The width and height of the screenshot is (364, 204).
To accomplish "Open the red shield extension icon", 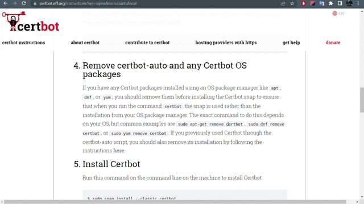I will pyautogui.click(x=303, y=3).
